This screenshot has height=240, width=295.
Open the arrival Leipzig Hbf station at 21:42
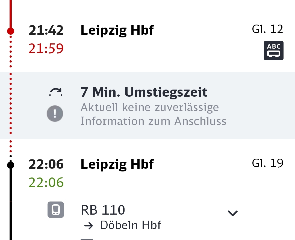[x=117, y=30]
